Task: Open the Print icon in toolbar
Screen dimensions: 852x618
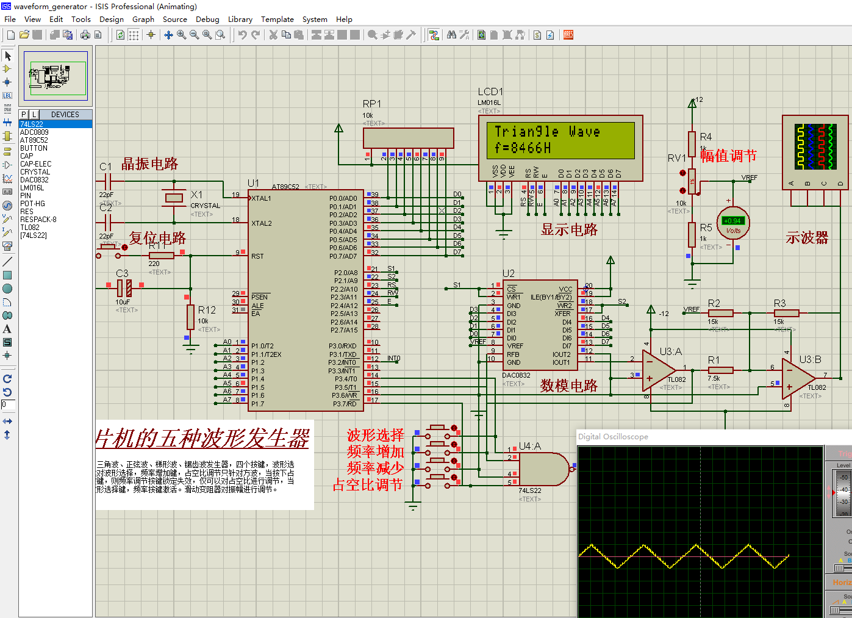Action: (x=85, y=35)
